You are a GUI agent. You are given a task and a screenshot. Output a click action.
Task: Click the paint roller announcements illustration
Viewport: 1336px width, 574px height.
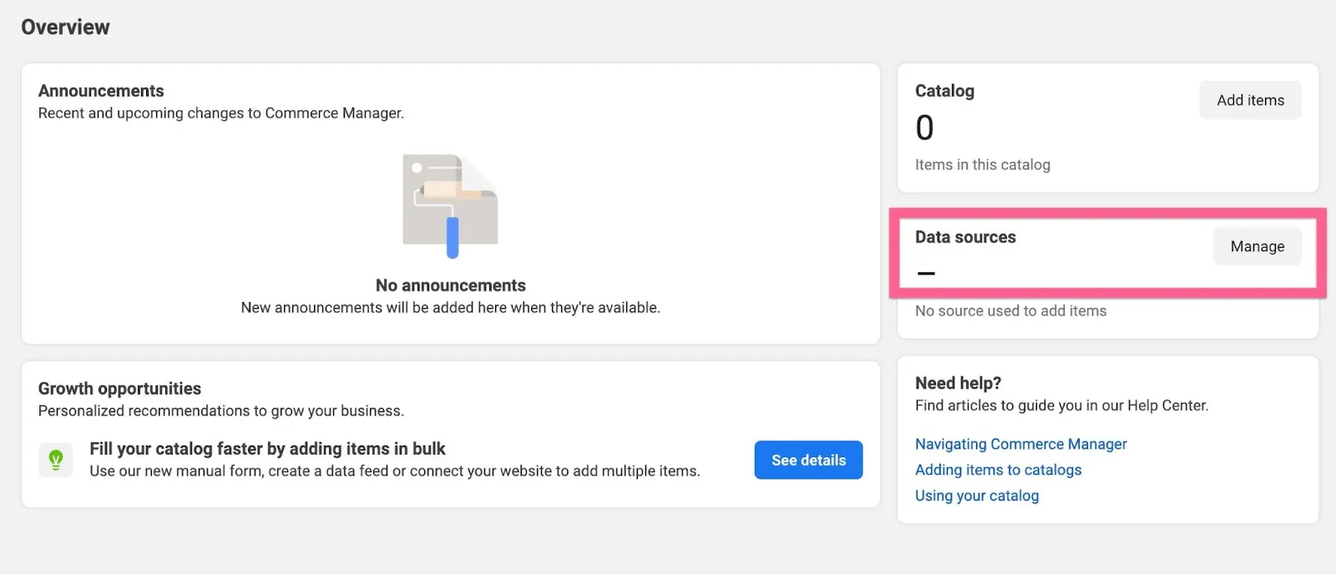(x=451, y=206)
